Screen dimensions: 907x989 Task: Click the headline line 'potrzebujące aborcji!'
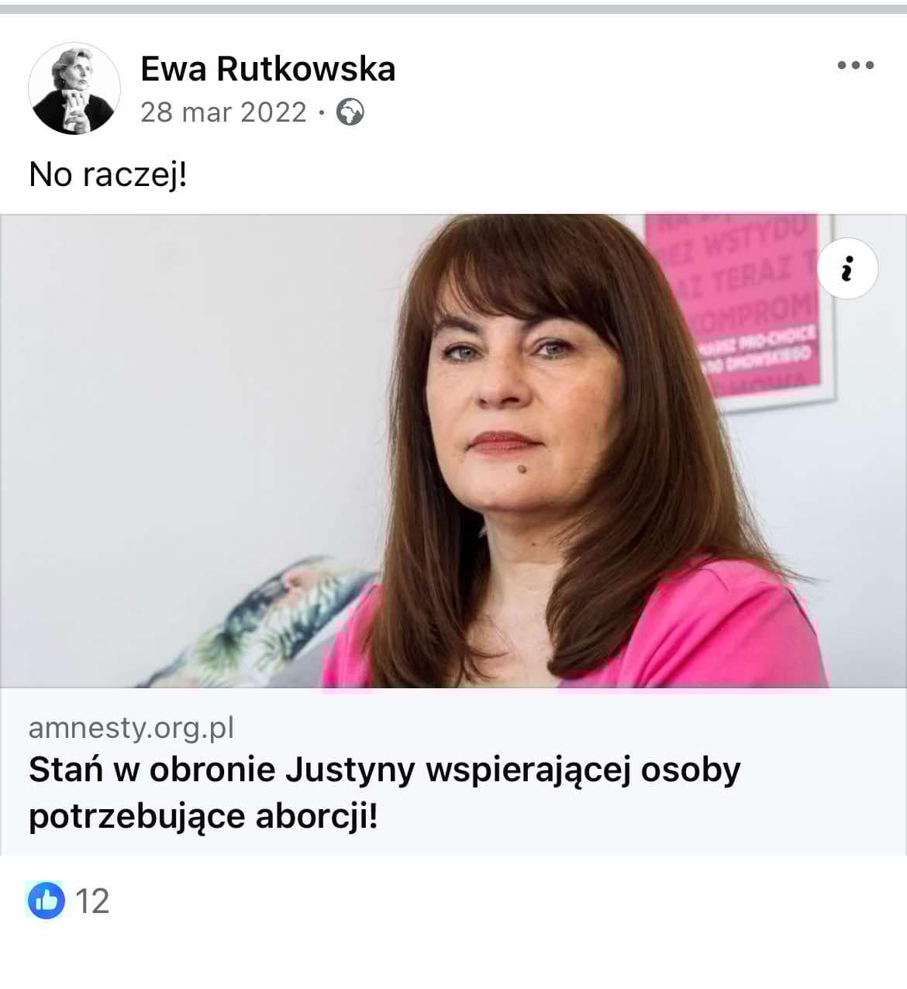click(x=203, y=816)
